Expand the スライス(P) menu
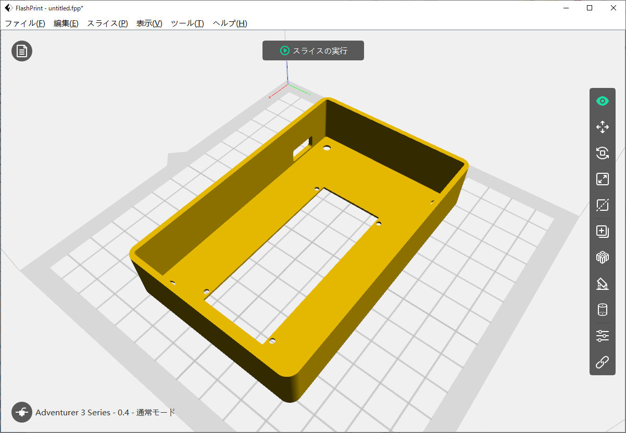Screen dimensions: 626x433 point(107,23)
